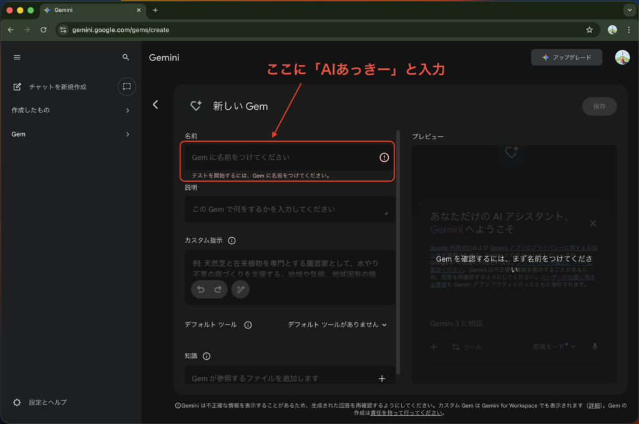Open the hamburger main menu
639x424 pixels.
click(17, 57)
